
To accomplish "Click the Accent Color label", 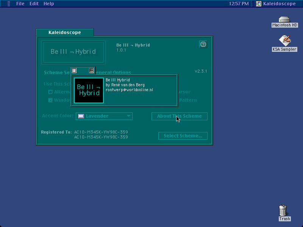I will pos(58,116).
